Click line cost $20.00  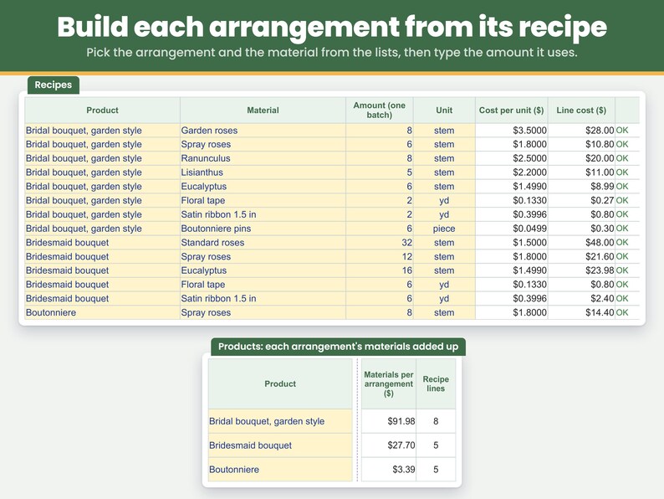pos(581,158)
